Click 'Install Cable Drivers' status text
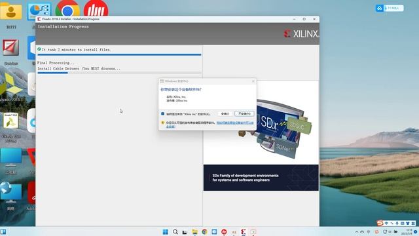The image size is (419, 236). [79, 69]
